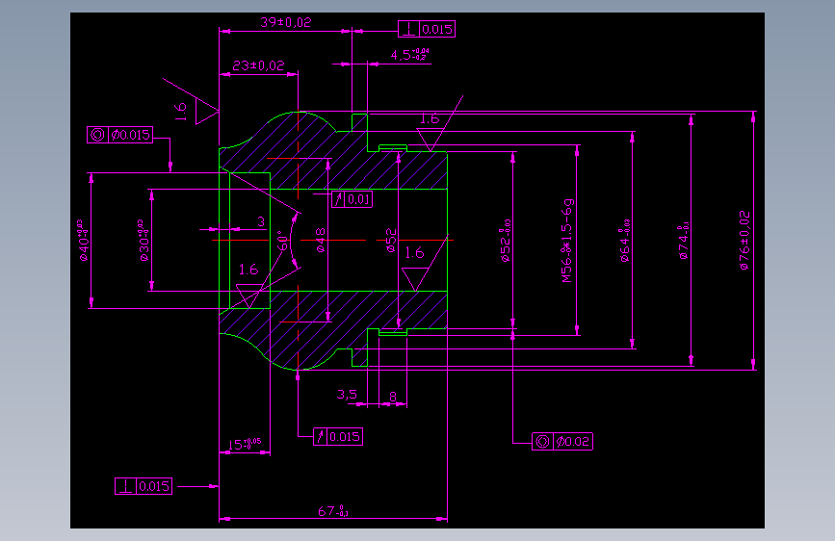Pick the M56-8*1.5-6g thread callout

(567, 241)
